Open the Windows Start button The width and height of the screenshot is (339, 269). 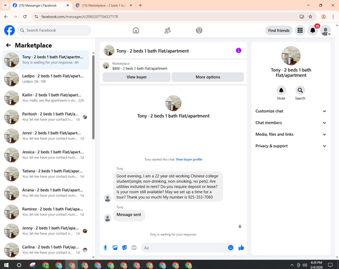(6, 265)
